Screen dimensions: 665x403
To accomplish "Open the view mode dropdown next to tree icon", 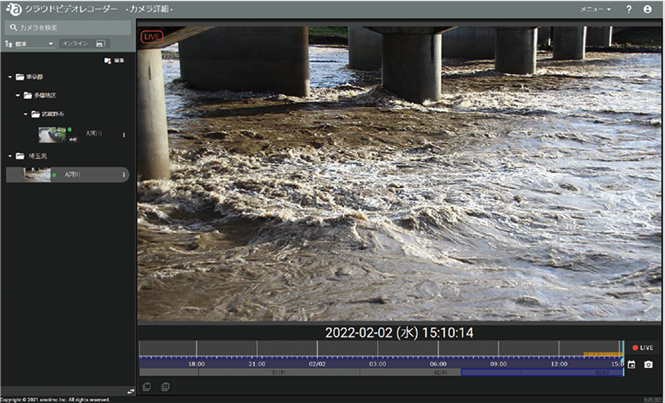I will click(34, 44).
